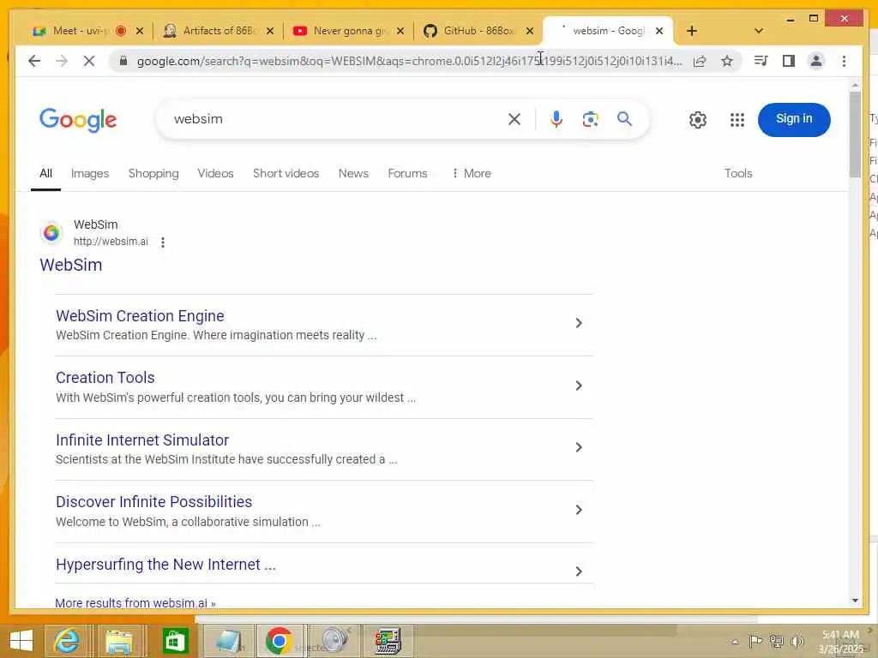Viewport: 878px width, 658px height.
Task: Toggle the Chrome side panel
Action: (x=789, y=61)
